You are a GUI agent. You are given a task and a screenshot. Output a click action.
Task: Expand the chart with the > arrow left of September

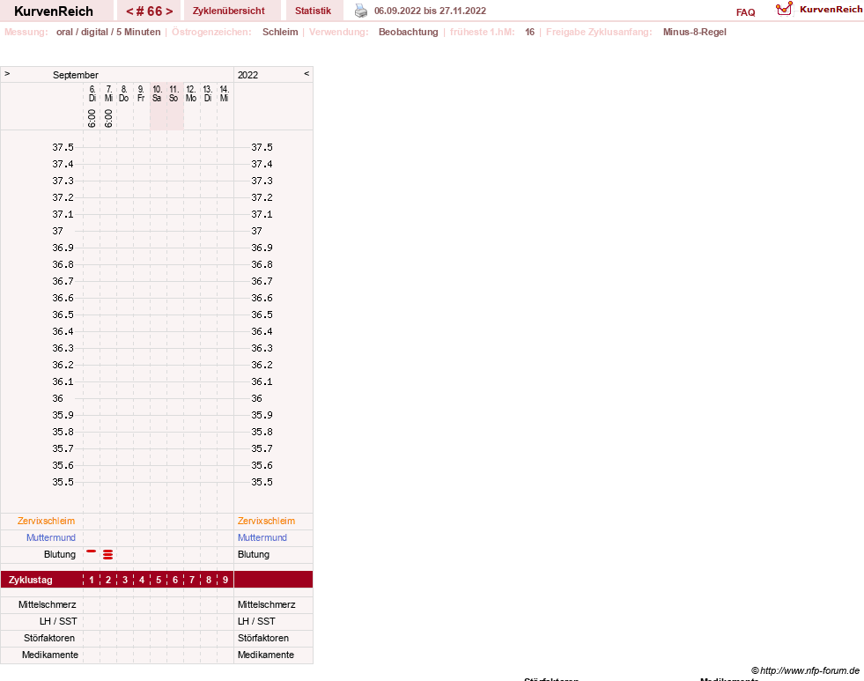(x=7, y=73)
